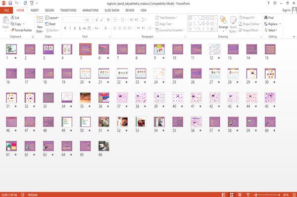Open the Shape Fill dropdown
This screenshot has height=197, width=297.
tap(247, 18)
